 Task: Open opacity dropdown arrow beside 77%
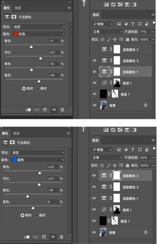pos(153,32)
